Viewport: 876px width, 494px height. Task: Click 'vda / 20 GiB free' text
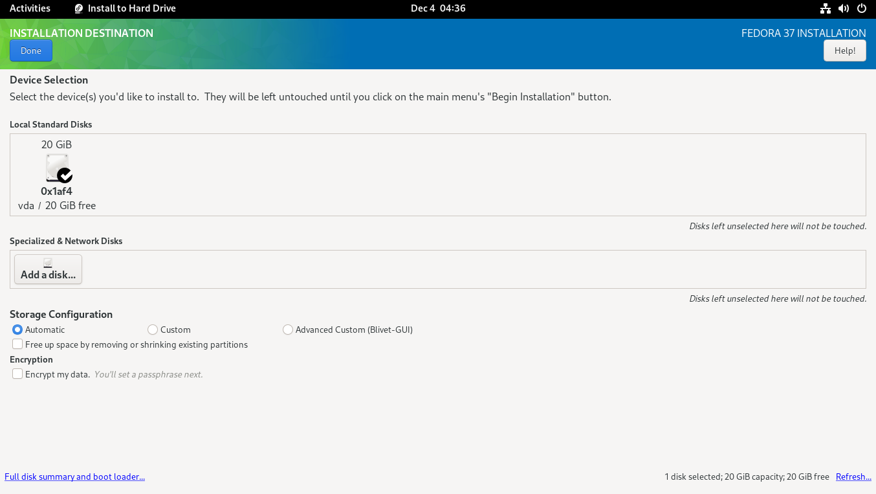click(57, 205)
